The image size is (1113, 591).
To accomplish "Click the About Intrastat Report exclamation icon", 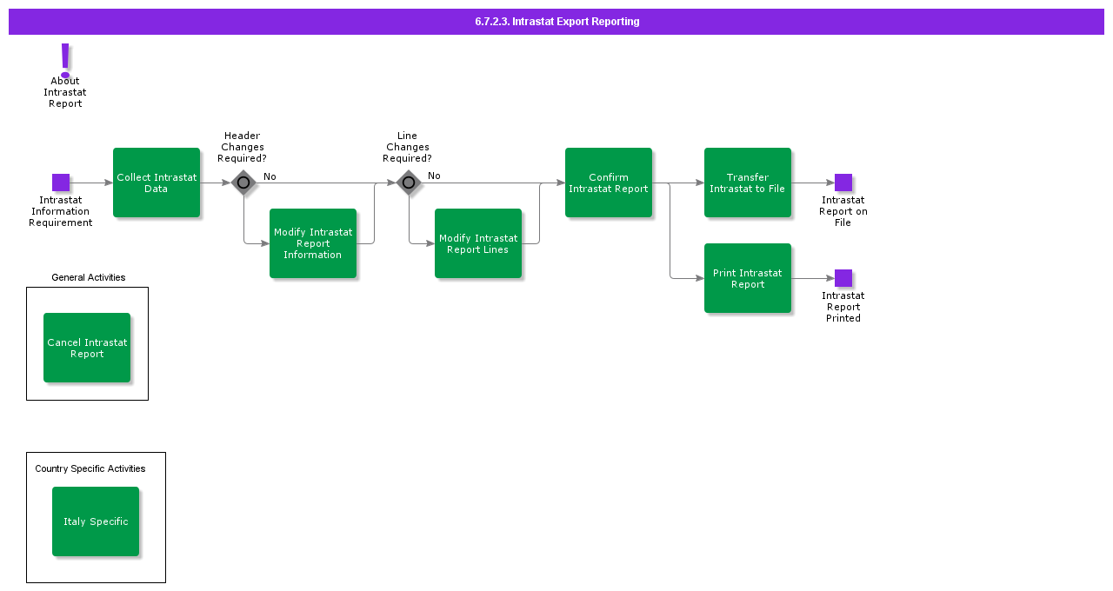I will point(65,60).
